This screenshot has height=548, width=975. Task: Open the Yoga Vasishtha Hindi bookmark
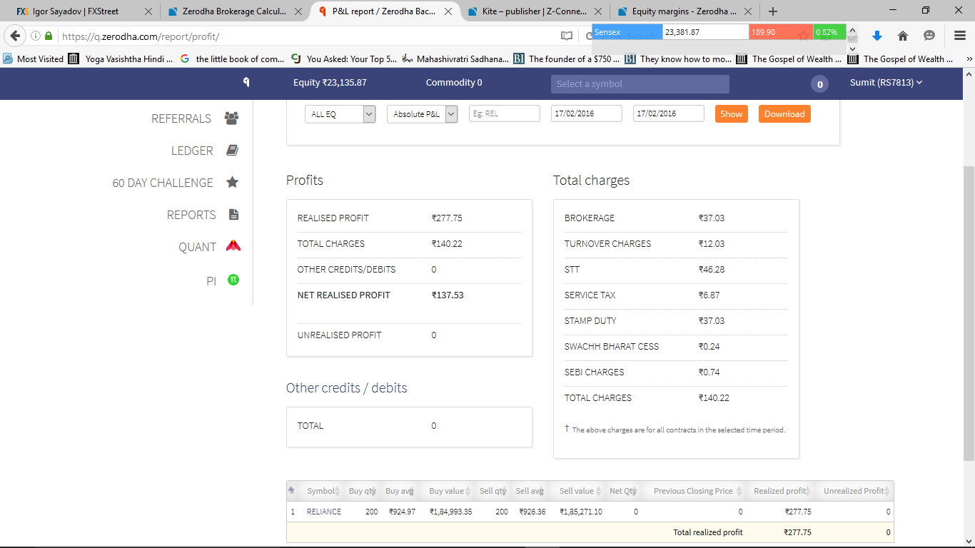point(121,59)
